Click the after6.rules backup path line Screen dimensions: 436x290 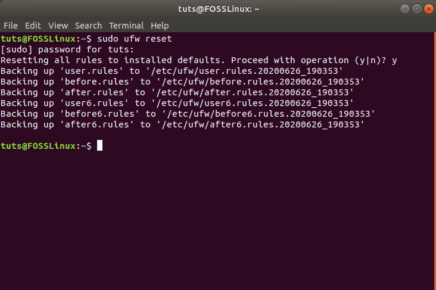click(183, 124)
